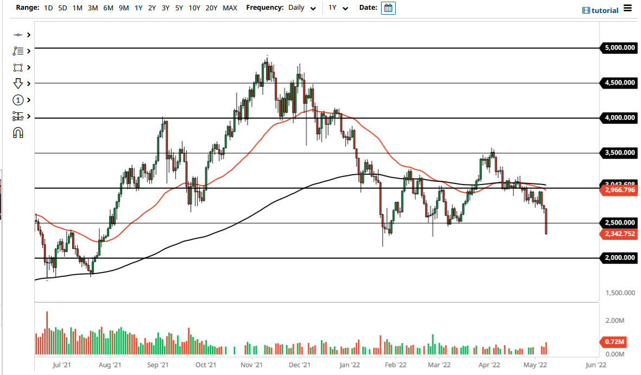The height and width of the screenshot is (375, 641).
Task: Set range to 10Y
Action: tap(195, 8)
